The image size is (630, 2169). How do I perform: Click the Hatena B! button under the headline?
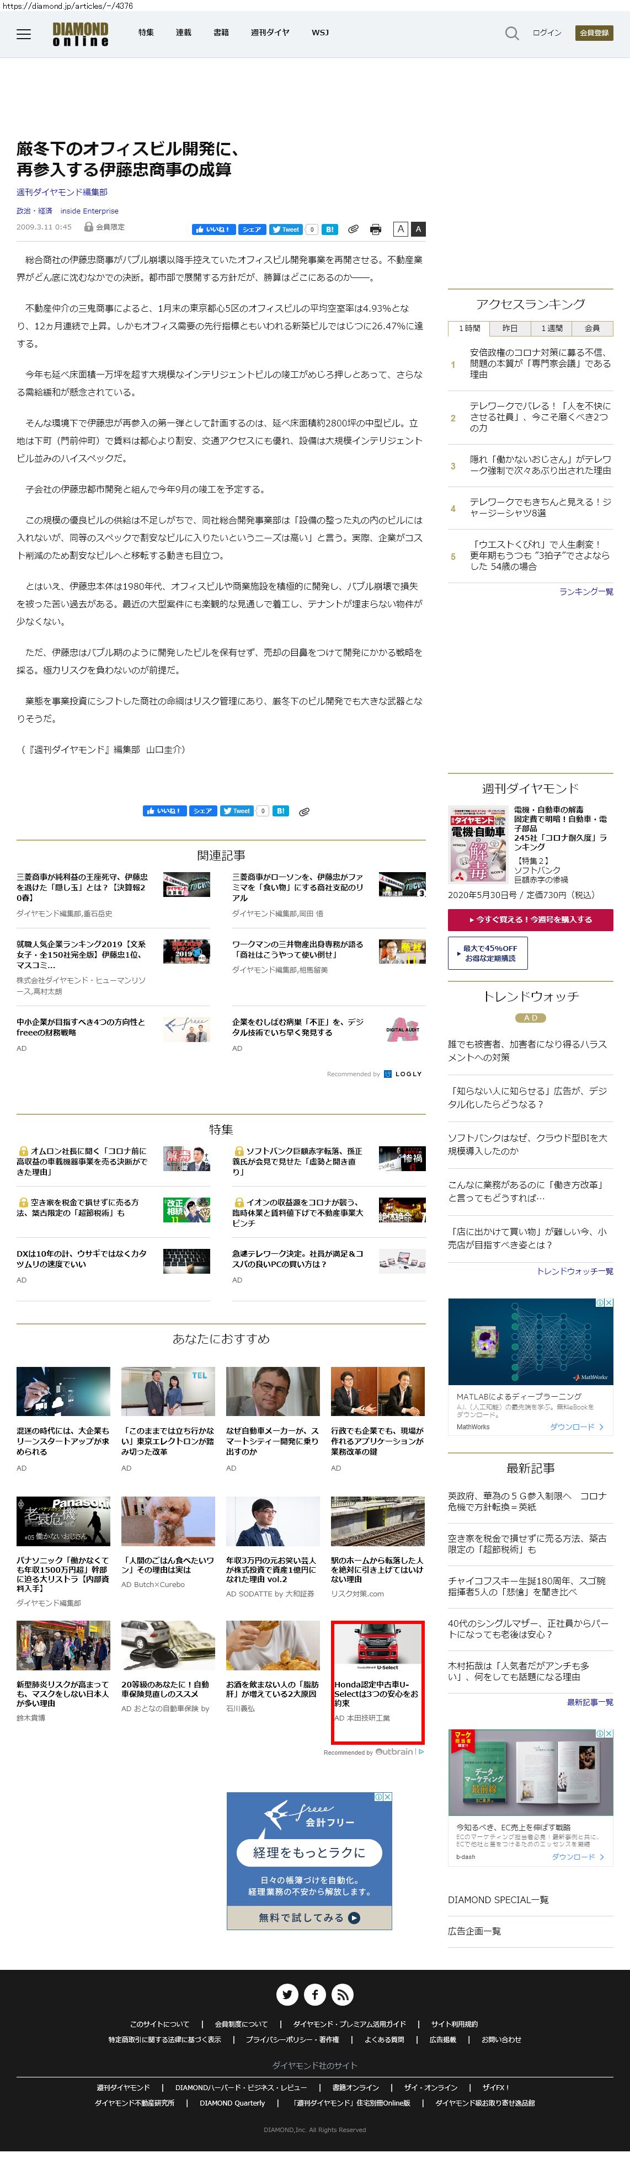coord(329,229)
